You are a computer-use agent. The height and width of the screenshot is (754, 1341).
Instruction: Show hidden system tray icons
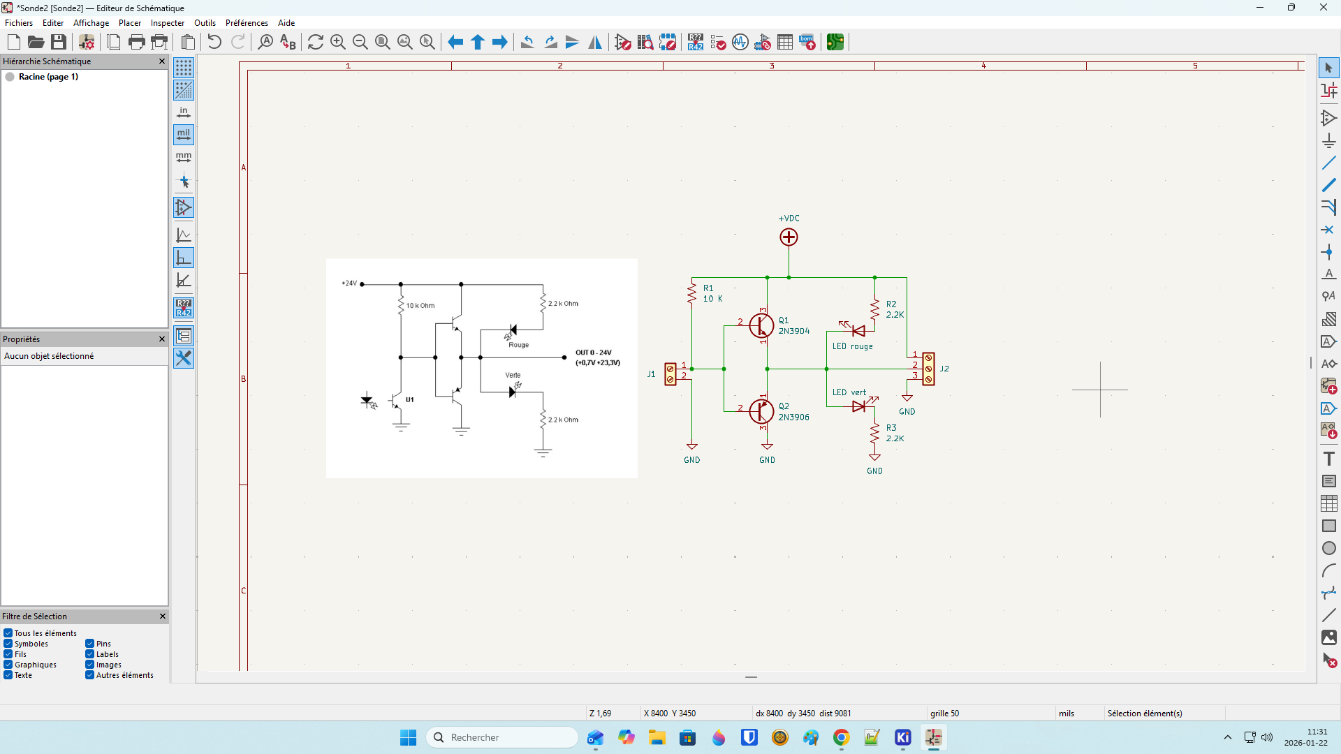[1227, 737]
